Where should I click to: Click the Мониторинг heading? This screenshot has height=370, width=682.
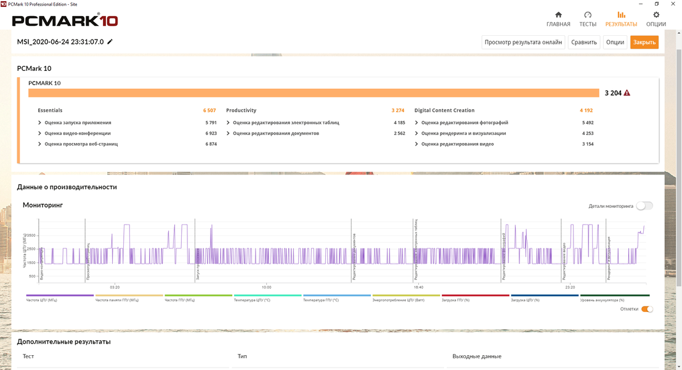(x=43, y=205)
